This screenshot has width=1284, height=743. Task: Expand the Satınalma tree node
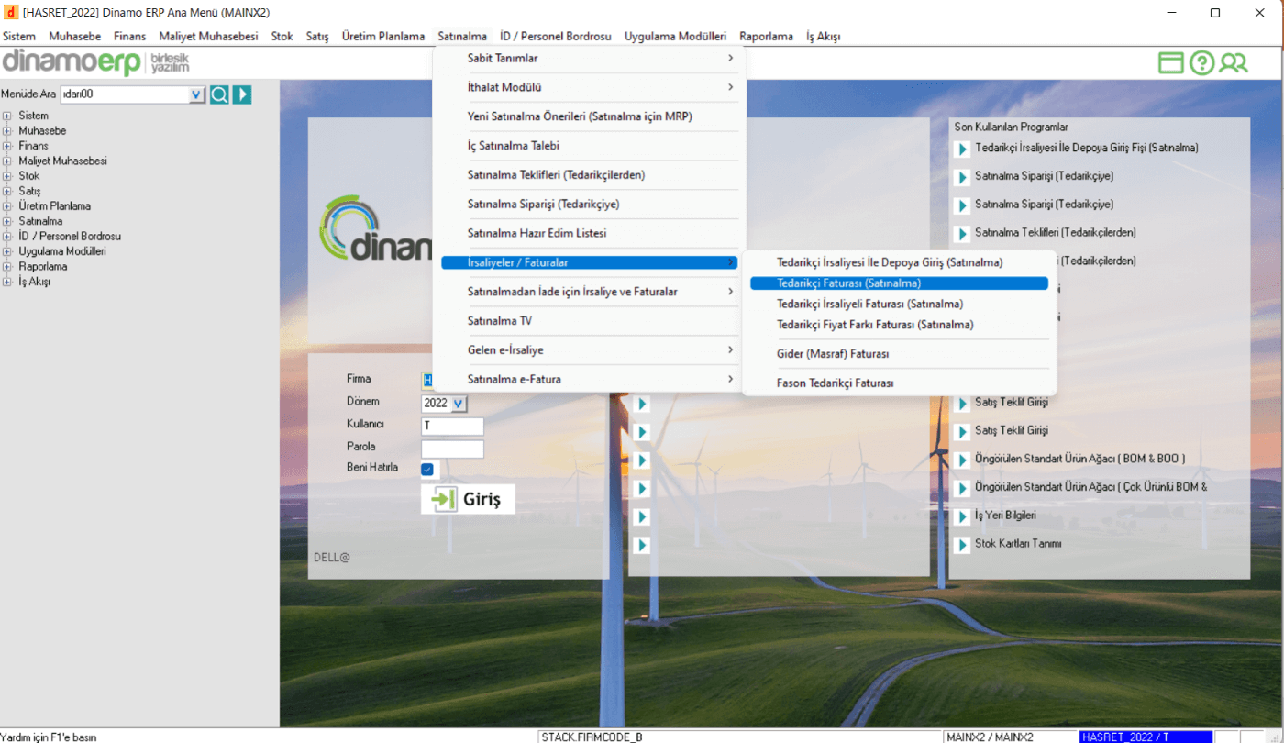(x=7, y=221)
